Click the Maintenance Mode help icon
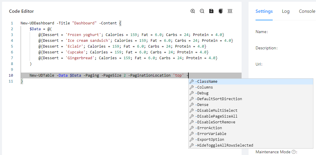316x155 pixels. click(x=294, y=152)
